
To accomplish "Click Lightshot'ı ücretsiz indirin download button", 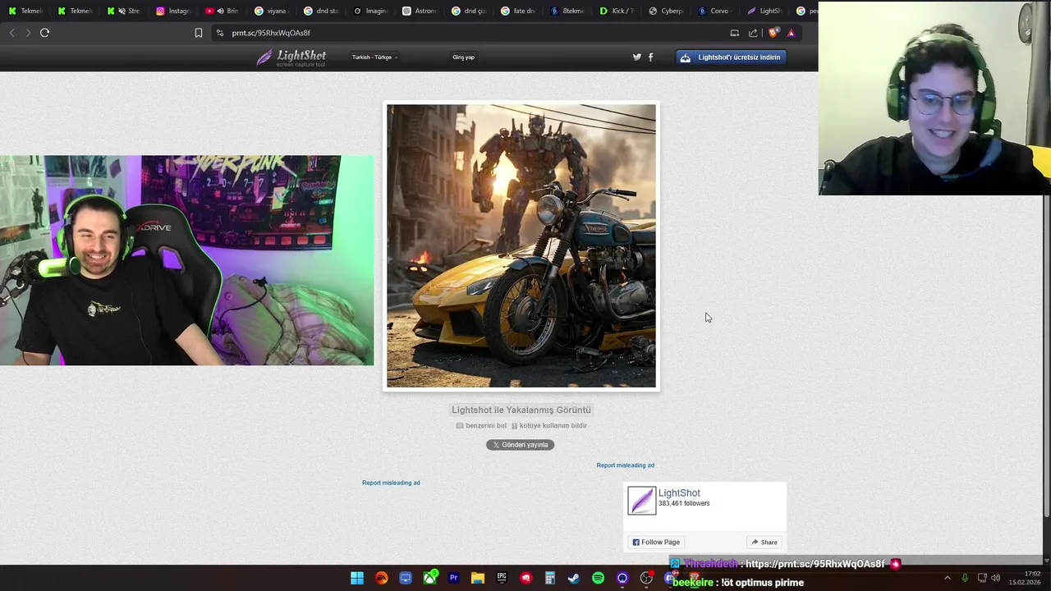I will 731,57.
